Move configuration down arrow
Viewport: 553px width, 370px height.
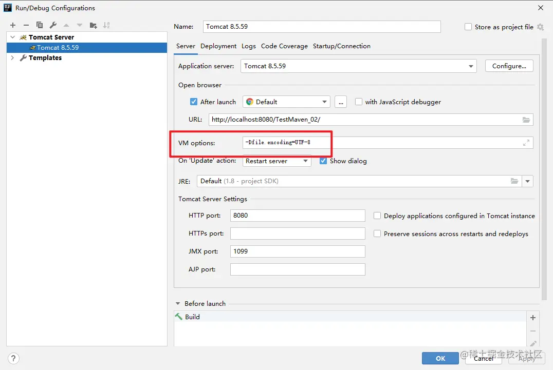pyautogui.click(x=80, y=25)
